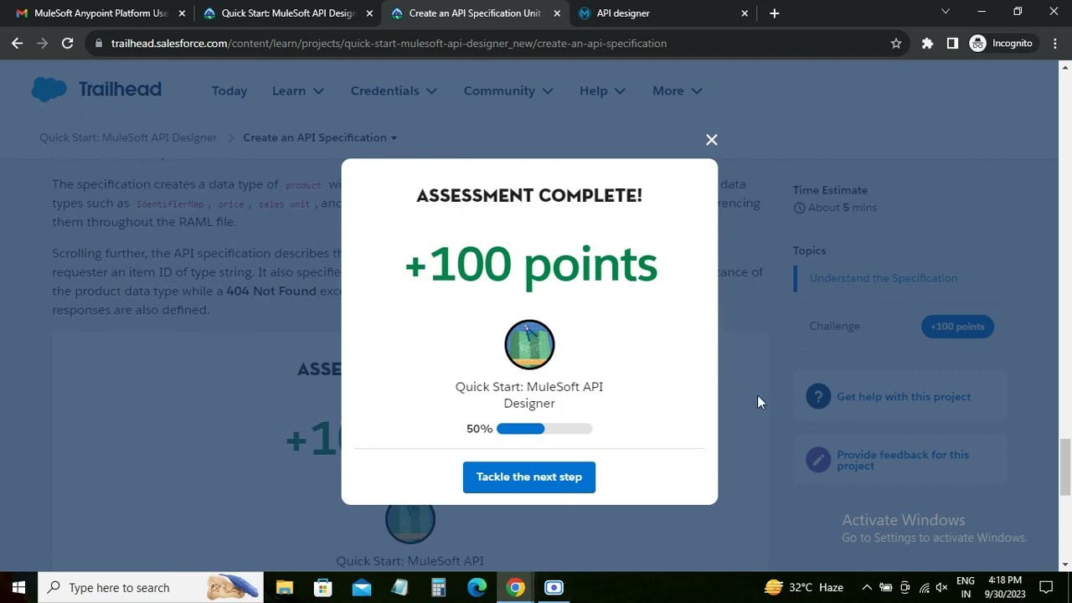Expand the Help dropdown menu

[602, 90]
